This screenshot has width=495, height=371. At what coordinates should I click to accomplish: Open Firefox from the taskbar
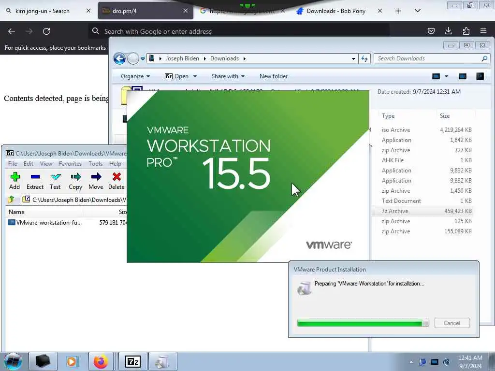pos(101,361)
